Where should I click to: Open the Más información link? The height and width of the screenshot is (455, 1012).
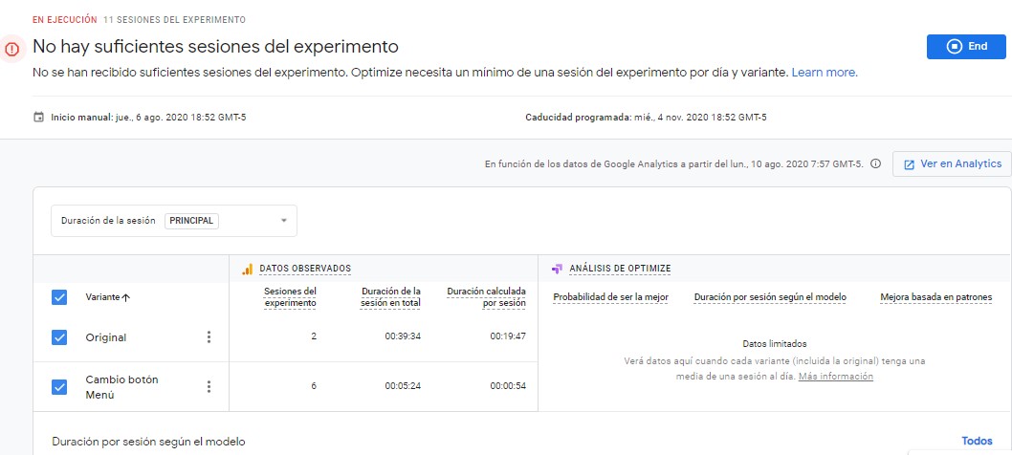pyautogui.click(x=835, y=377)
